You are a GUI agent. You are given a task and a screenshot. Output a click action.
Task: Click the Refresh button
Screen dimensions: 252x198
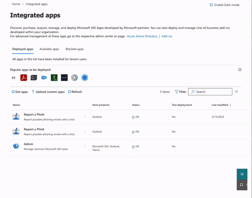[x=75, y=92]
